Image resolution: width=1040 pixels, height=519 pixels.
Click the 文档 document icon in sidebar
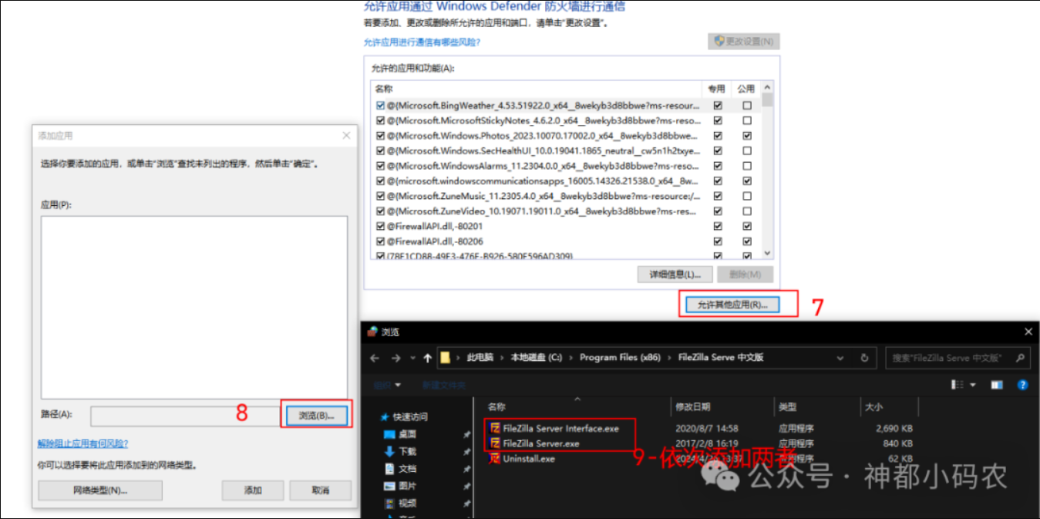[x=389, y=469]
